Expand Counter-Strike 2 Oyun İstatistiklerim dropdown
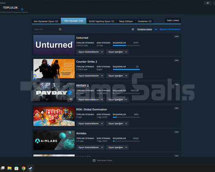The image size is (215, 172). pos(91,76)
